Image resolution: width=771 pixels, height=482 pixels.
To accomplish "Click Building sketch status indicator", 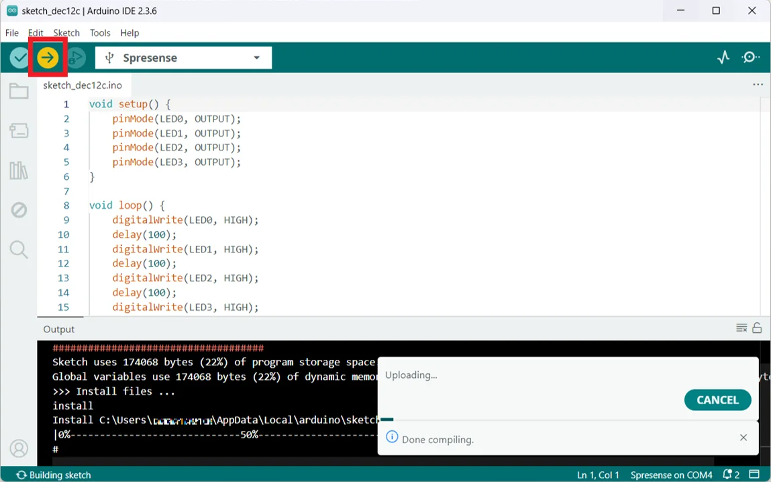I will pos(54,475).
